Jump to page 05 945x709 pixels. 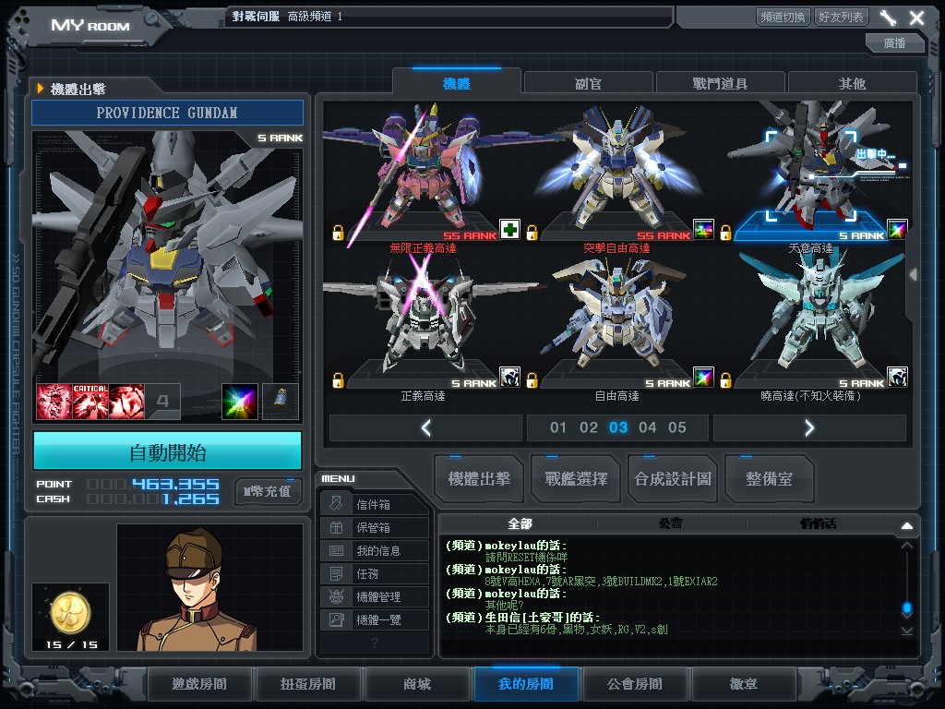(676, 427)
